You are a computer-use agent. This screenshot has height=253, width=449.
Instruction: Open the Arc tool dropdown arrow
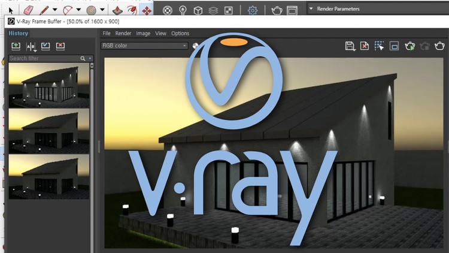point(79,10)
